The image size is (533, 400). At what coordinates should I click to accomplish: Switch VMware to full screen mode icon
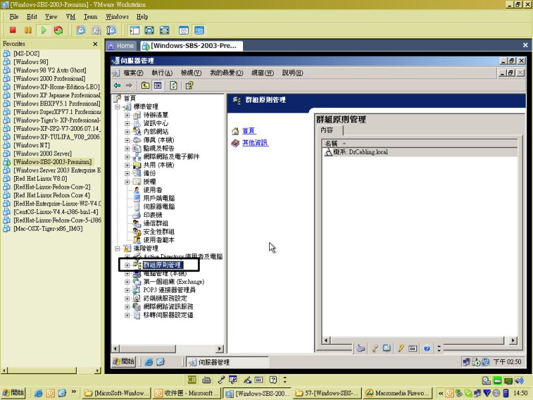[x=149, y=30]
